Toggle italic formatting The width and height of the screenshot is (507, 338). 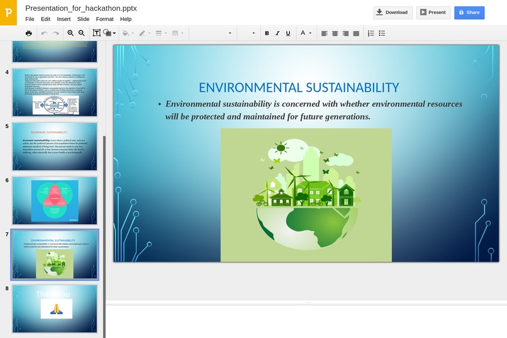(x=277, y=33)
